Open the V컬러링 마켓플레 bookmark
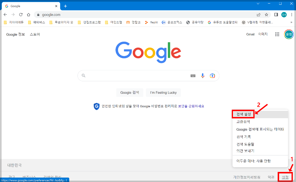 [257, 22]
